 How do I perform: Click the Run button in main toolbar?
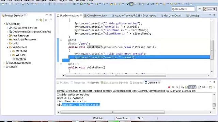tap(81, 4)
